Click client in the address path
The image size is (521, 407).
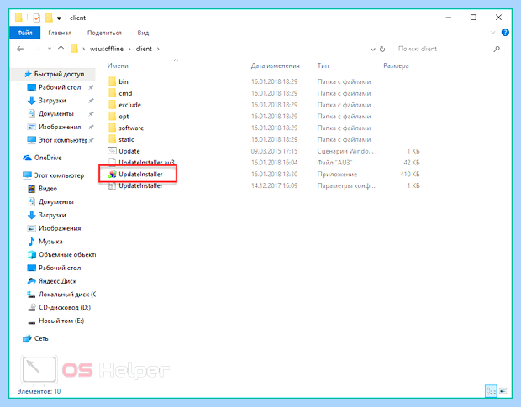pyautogui.click(x=144, y=49)
